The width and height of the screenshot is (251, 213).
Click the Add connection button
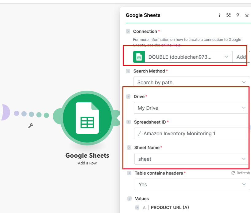click(241, 57)
